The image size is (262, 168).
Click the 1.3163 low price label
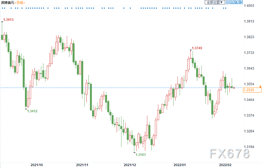pyautogui.click(x=140, y=155)
